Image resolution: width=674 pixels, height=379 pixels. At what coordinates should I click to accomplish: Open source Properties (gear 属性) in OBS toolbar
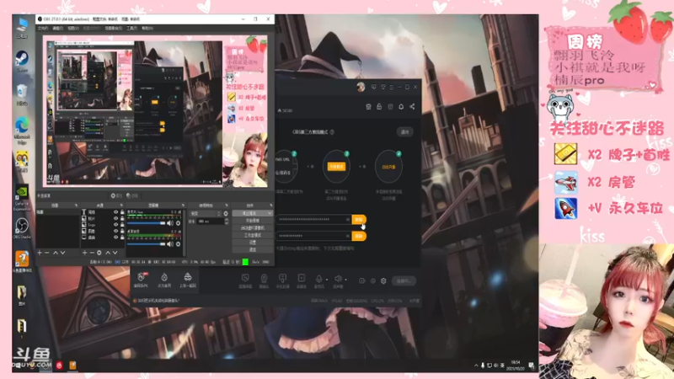116,195
